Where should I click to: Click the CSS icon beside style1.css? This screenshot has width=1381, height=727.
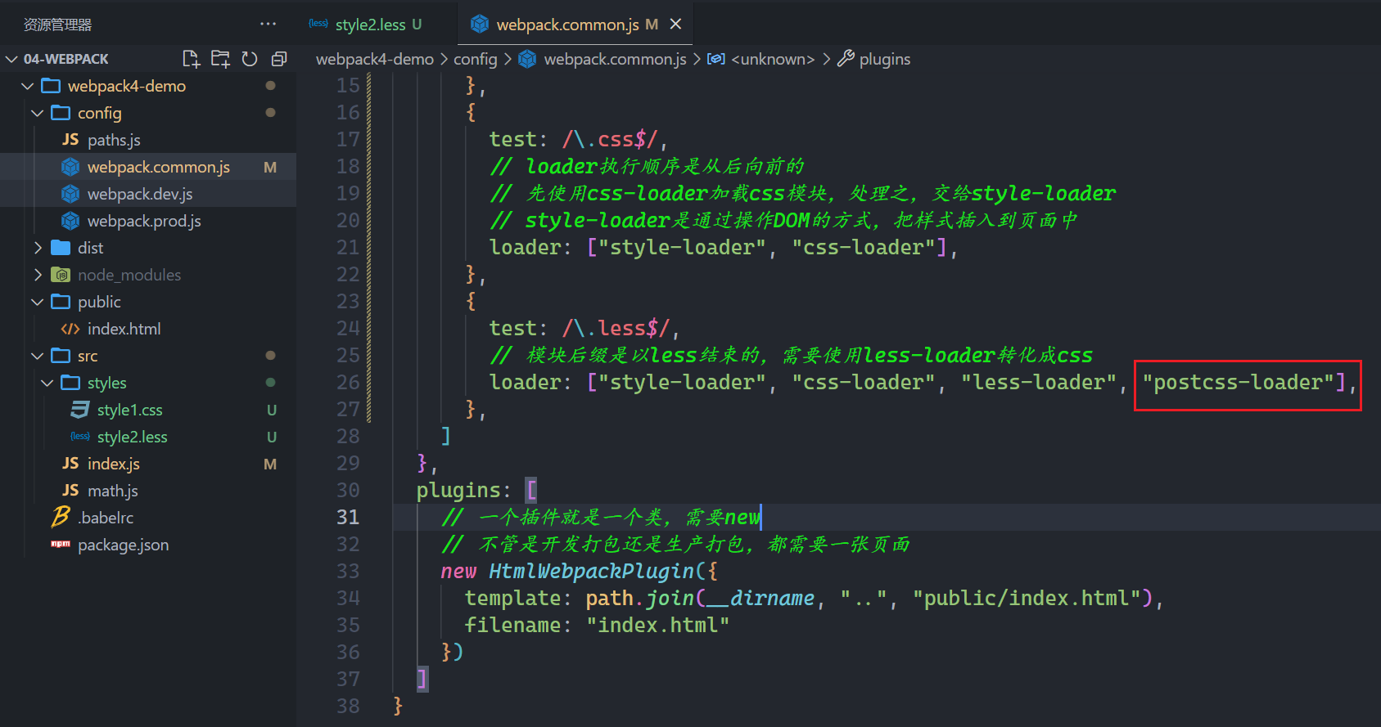(80, 410)
